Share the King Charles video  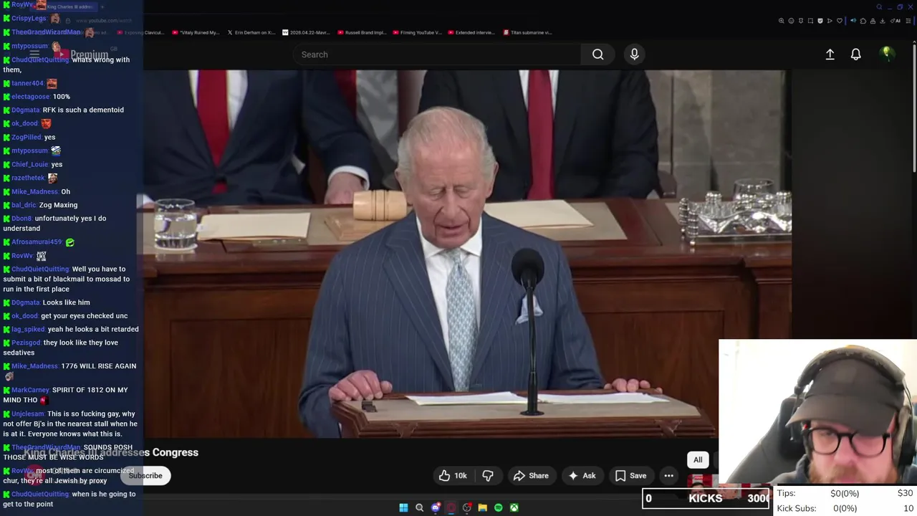pos(531,475)
